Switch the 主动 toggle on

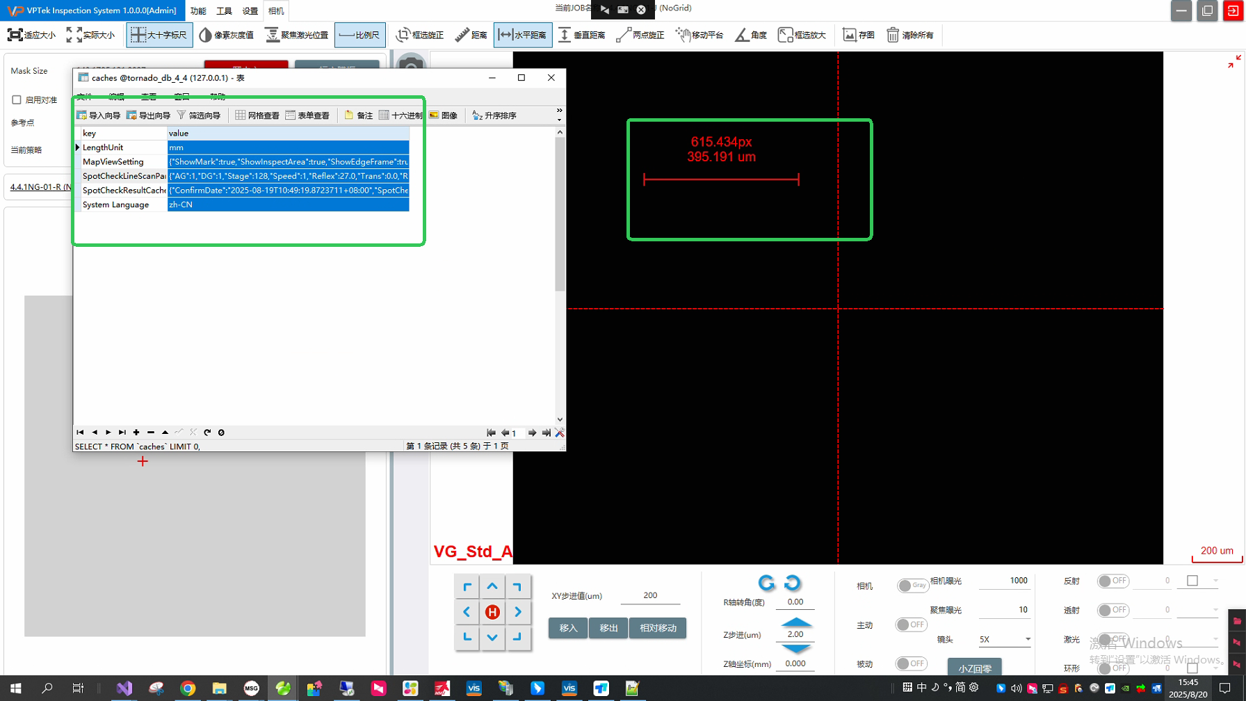[x=911, y=625]
